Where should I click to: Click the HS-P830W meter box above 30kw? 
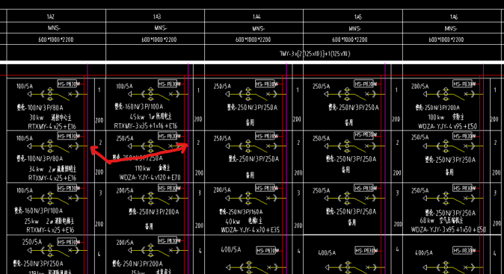tap(68, 84)
